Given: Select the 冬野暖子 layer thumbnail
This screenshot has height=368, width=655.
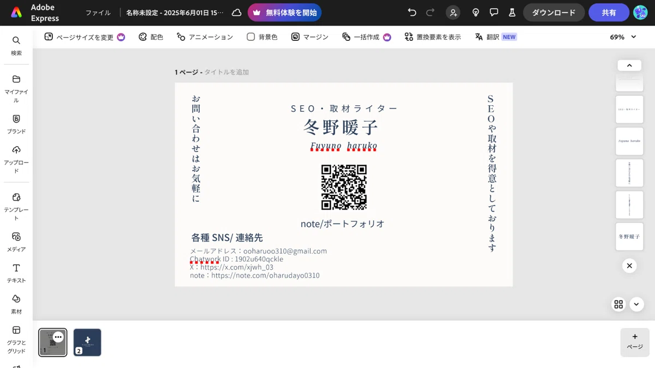Looking at the screenshot, I should pyautogui.click(x=629, y=237).
